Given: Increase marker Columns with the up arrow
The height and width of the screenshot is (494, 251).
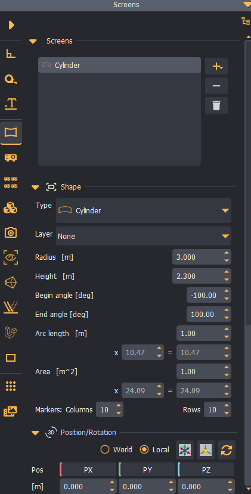Looking at the screenshot, I should (x=119, y=406).
